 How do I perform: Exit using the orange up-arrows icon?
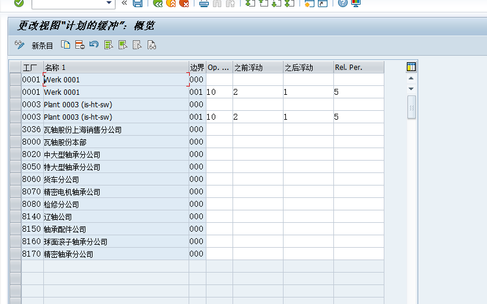coord(171,3)
